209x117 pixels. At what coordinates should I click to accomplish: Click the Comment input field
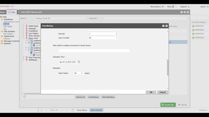pyautogui.click(x=146, y=18)
